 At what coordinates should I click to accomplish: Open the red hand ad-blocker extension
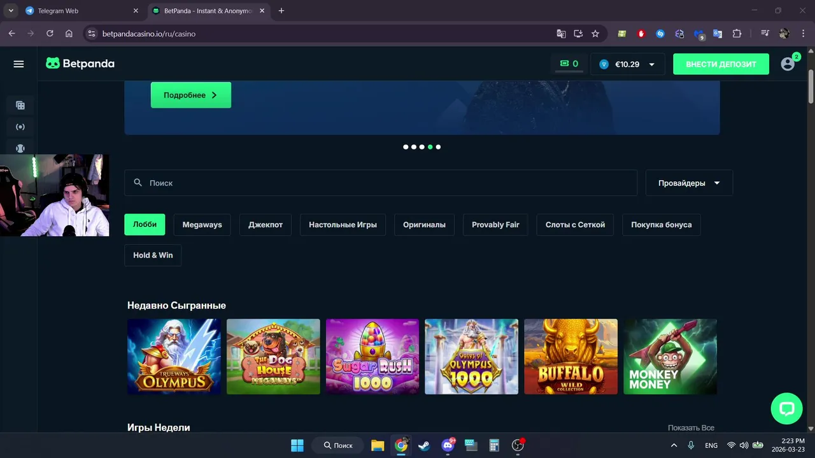641,34
